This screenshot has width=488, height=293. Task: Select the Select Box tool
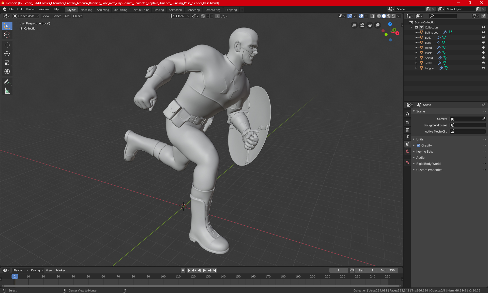[x=7, y=26]
